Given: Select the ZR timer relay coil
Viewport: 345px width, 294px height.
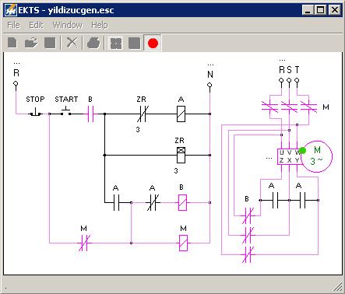Looking at the screenshot, I should click(181, 155).
